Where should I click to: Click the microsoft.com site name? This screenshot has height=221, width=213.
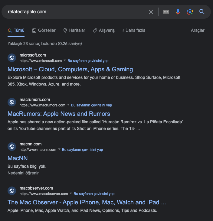click(x=33, y=55)
